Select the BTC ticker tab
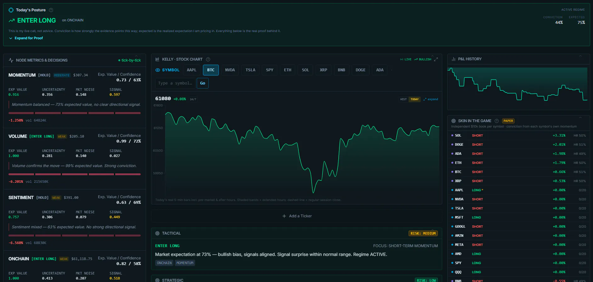593x282 pixels. [211, 70]
